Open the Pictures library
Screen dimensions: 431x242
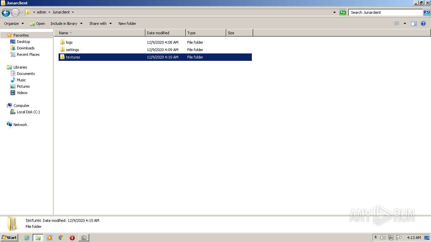point(23,86)
